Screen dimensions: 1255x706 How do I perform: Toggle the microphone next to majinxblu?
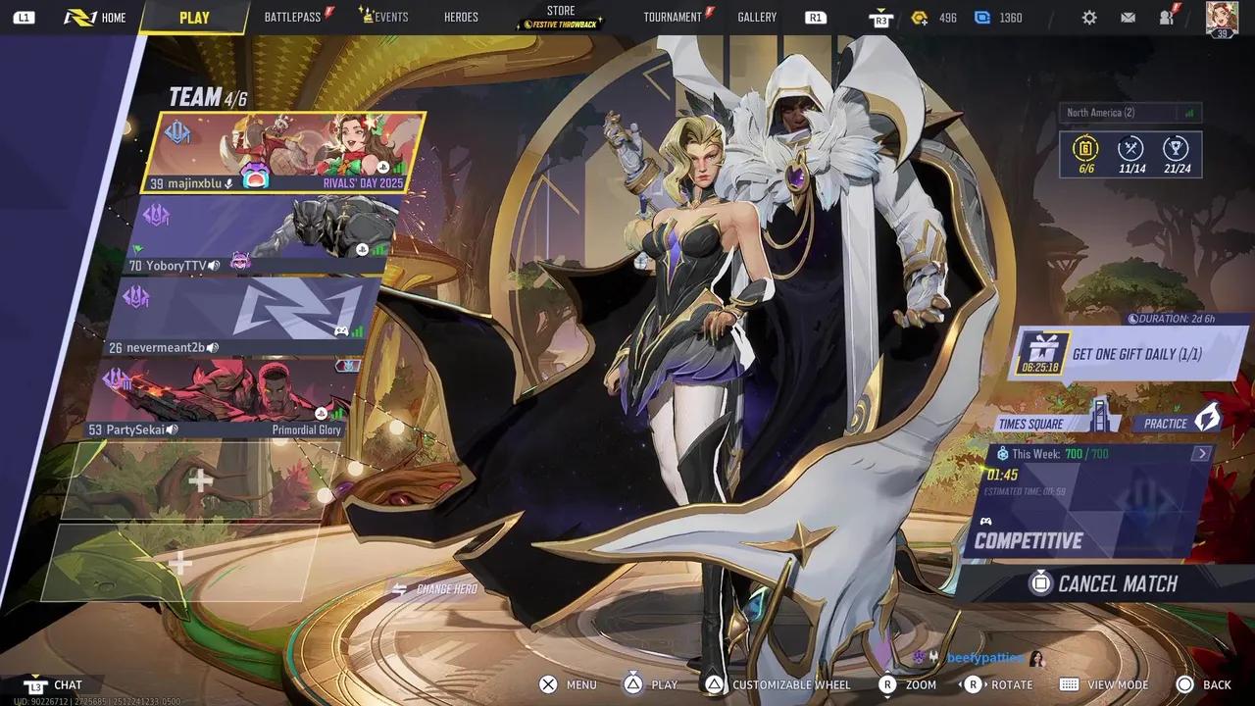229,183
